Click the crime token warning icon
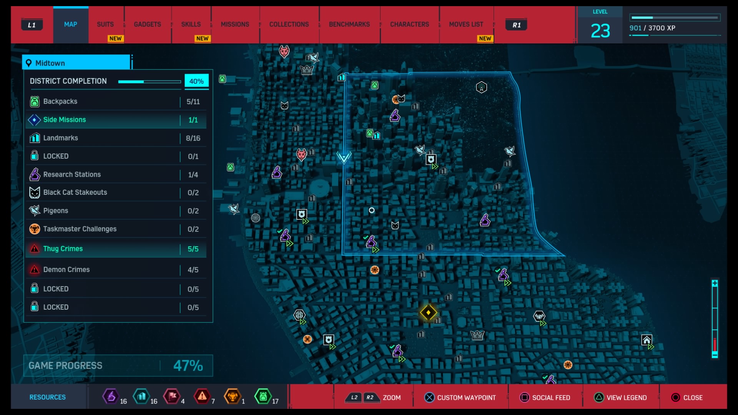This screenshot has width=738, height=415. click(202, 396)
